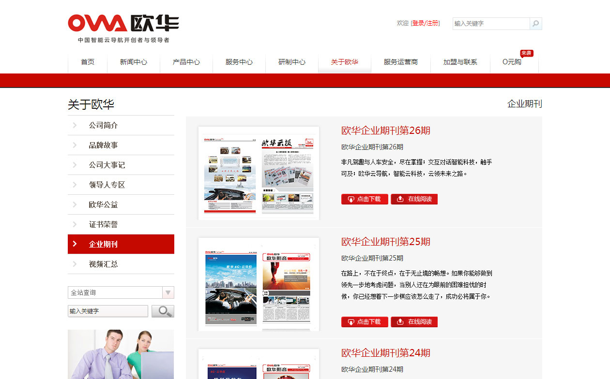Viewport: 610px width, 379px height.
Task: Open 证书荣誉 in sidebar
Action: [103, 224]
